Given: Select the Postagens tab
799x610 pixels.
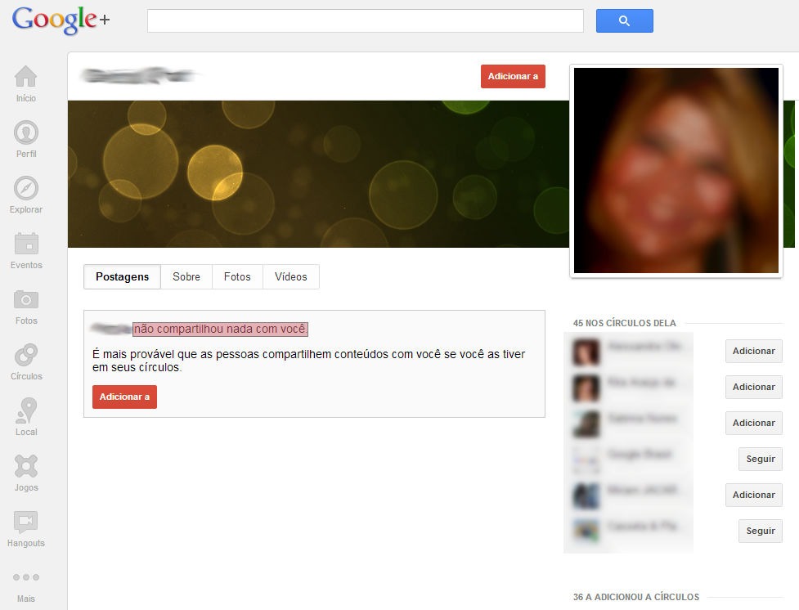Looking at the screenshot, I should click(123, 277).
